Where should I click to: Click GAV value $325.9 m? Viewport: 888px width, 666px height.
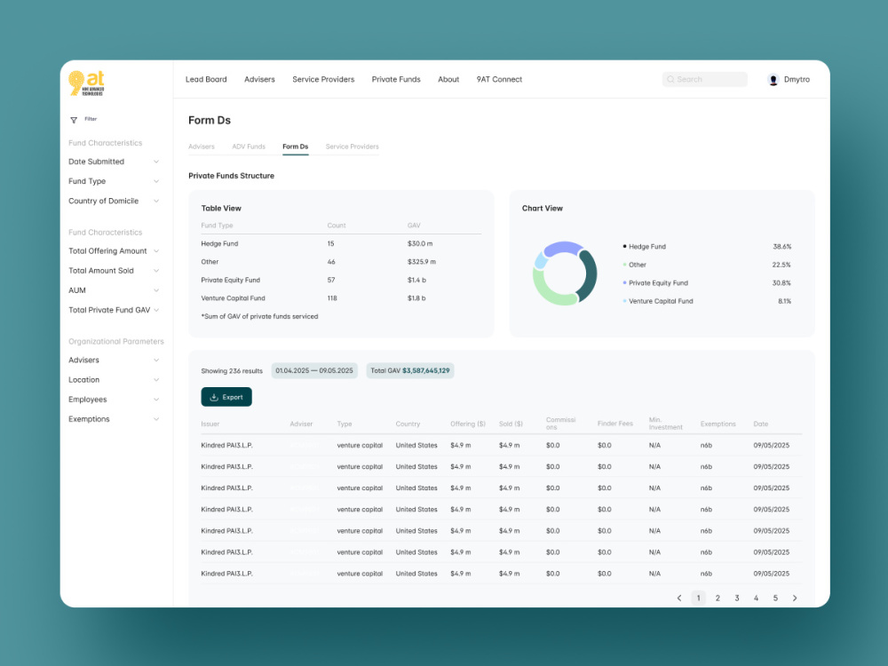tap(421, 262)
